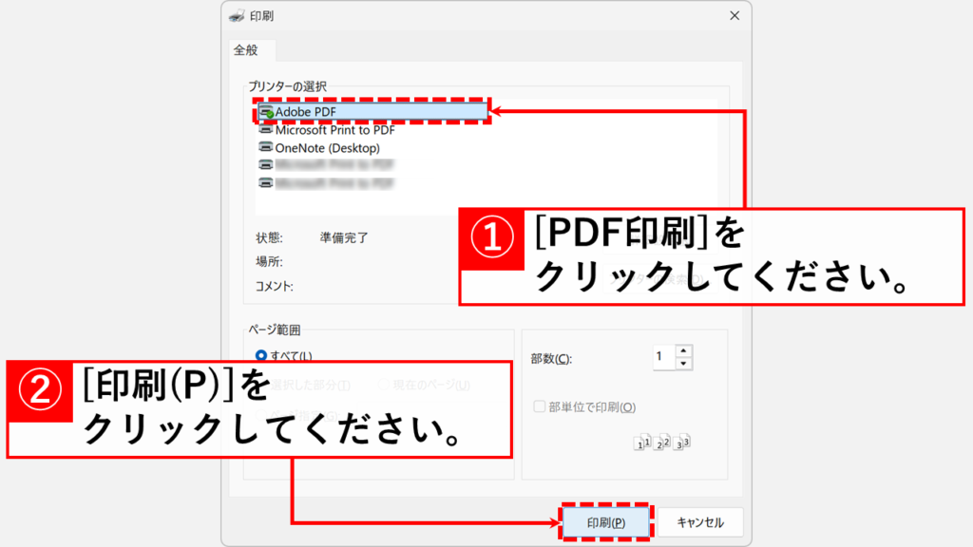The height and width of the screenshot is (547, 973).
Task: Decrease the copies count with down arrow
Action: click(683, 364)
